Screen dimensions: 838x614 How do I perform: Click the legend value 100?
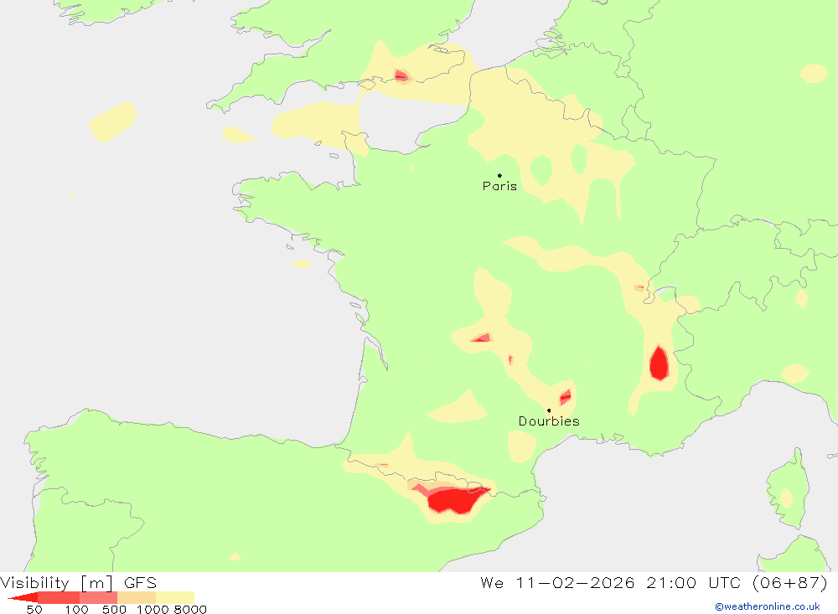76,609
